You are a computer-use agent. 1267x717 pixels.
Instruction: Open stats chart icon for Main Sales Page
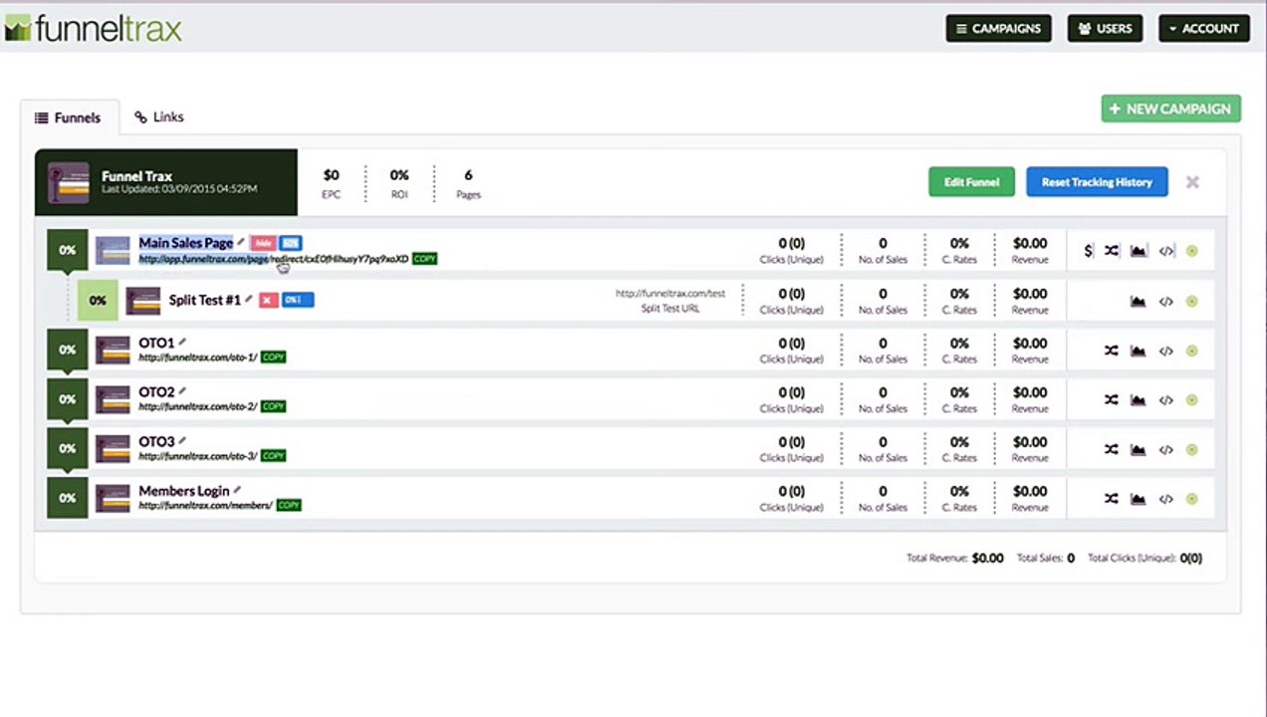(x=1139, y=251)
